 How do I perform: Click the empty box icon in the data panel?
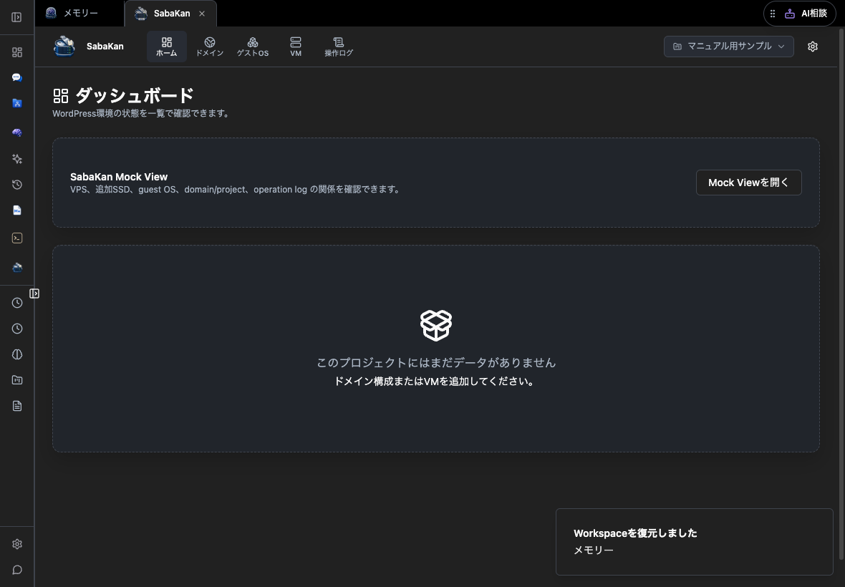[x=436, y=325]
